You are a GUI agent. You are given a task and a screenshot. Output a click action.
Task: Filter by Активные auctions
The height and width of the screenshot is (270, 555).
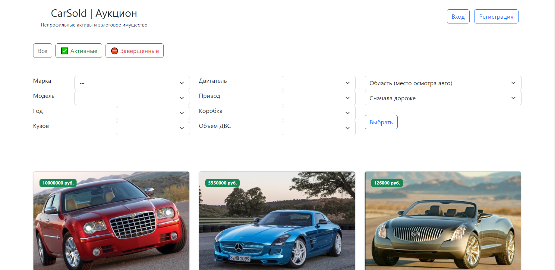coord(79,51)
